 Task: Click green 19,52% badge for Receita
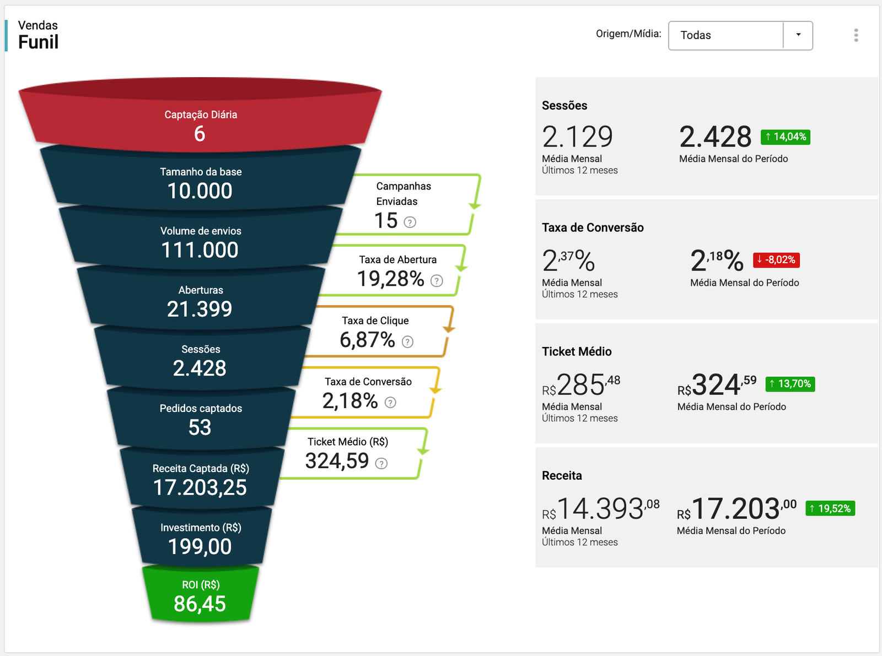coord(830,508)
